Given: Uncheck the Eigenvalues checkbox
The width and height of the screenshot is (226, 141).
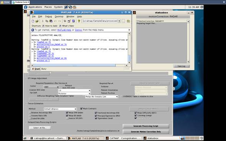Looking at the screenshot, I should 96,118.
